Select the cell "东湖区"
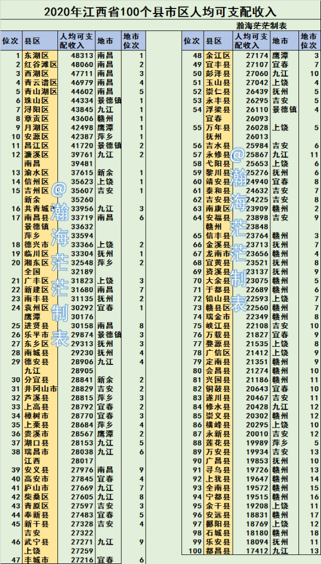 coord(36,56)
